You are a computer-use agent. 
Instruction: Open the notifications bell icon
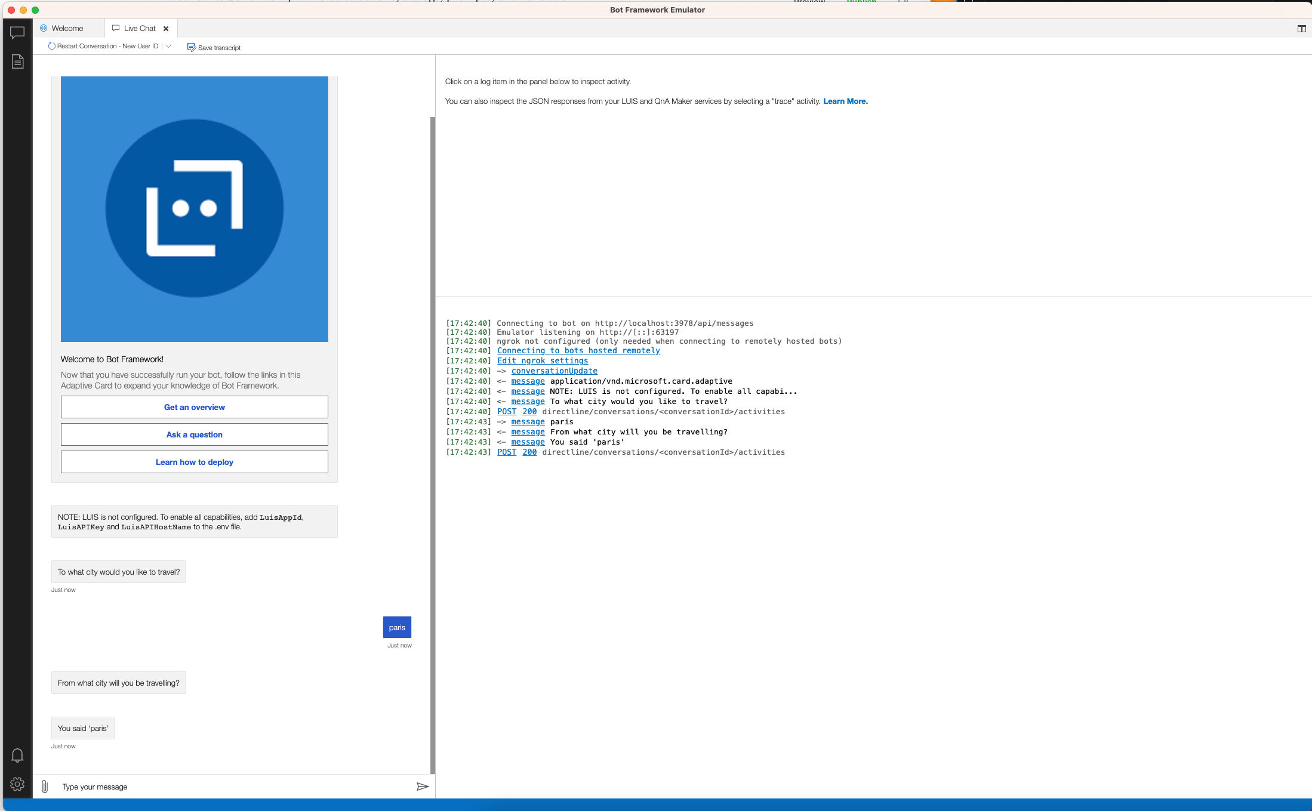pyautogui.click(x=17, y=756)
